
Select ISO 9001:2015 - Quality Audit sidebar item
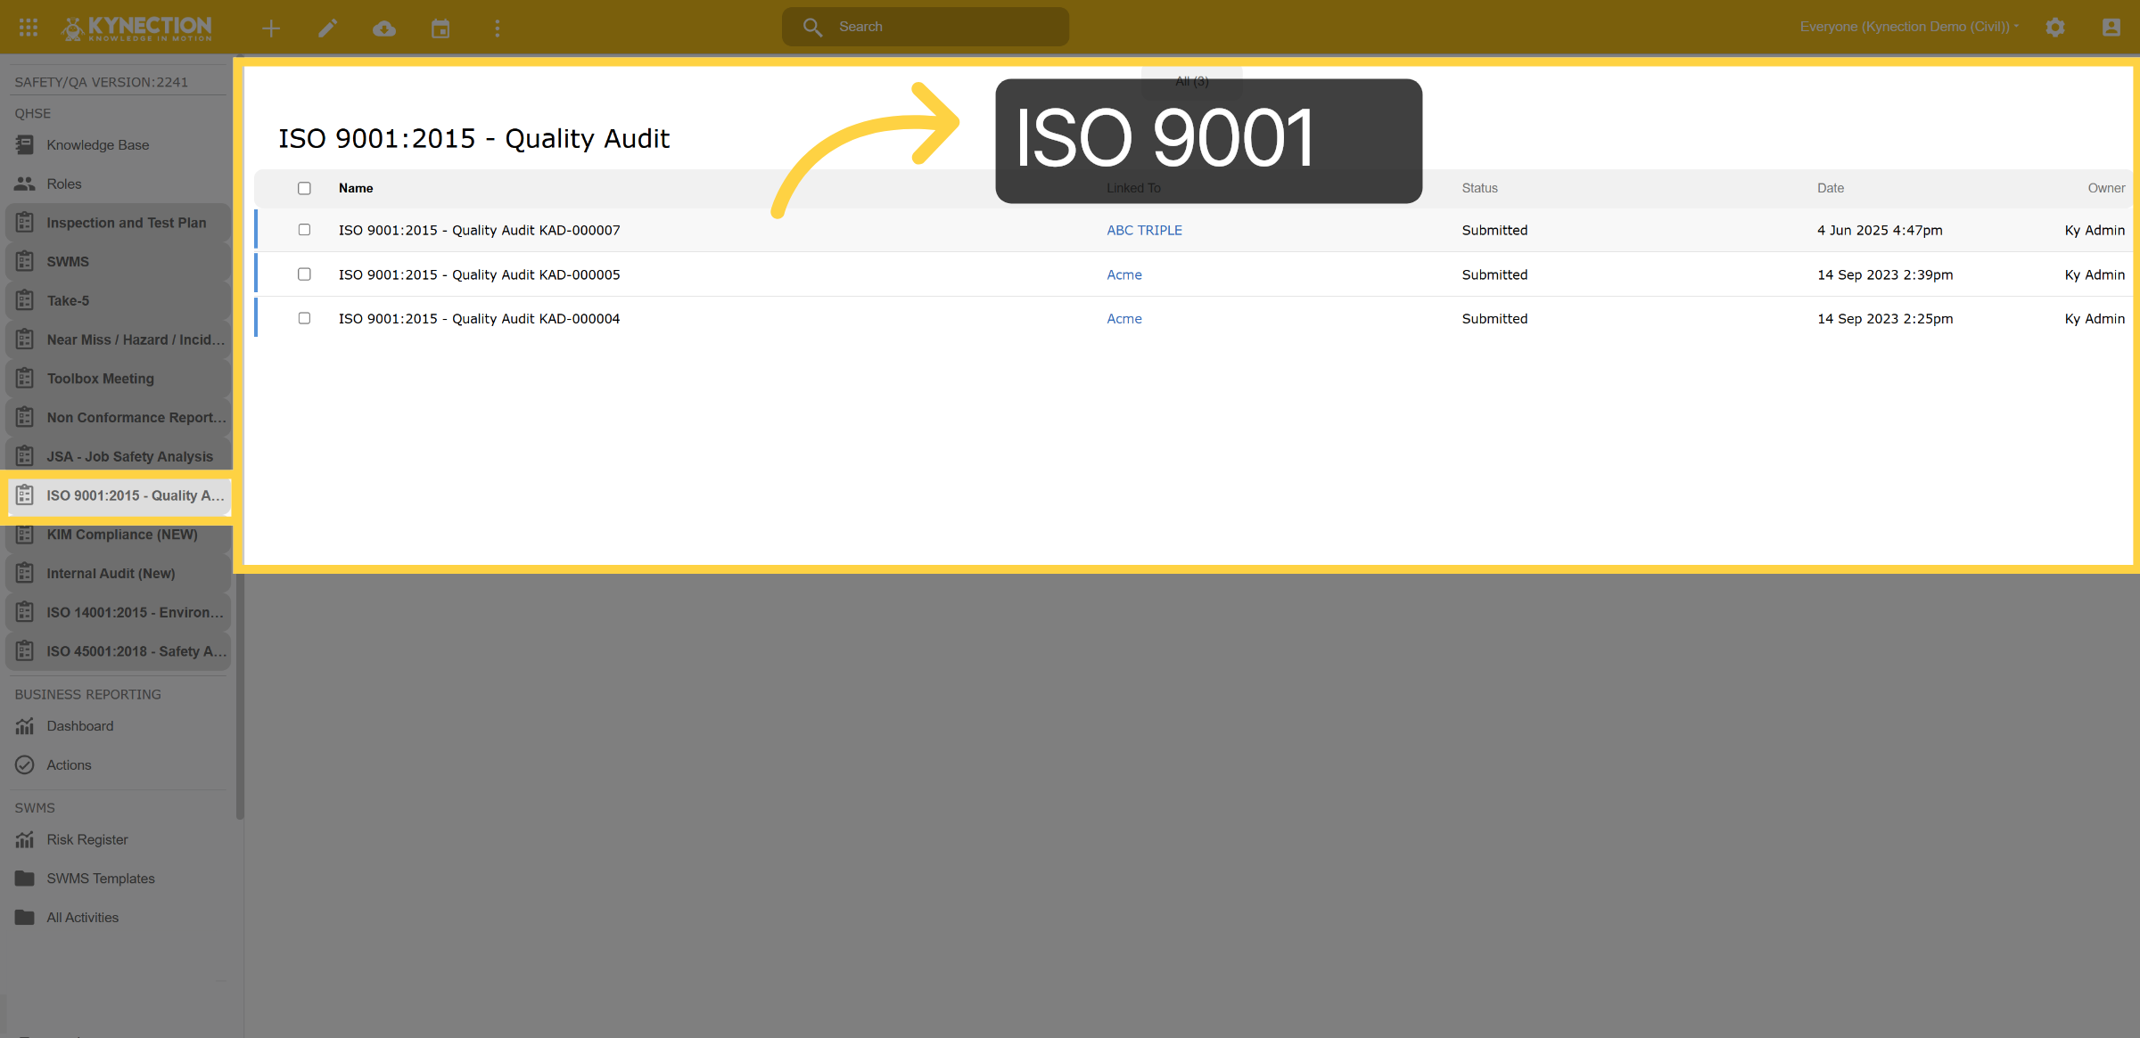pyautogui.click(x=118, y=495)
